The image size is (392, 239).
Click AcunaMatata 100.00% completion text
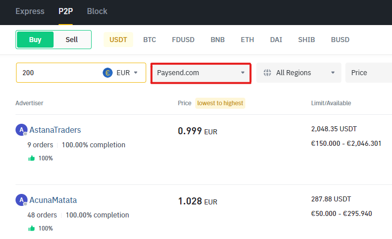pos(97,215)
